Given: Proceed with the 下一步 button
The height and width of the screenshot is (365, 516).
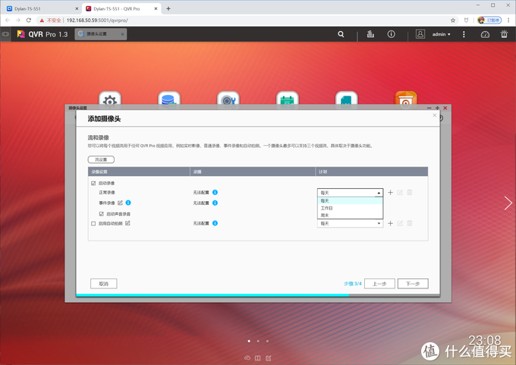Looking at the screenshot, I should [413, 284].
